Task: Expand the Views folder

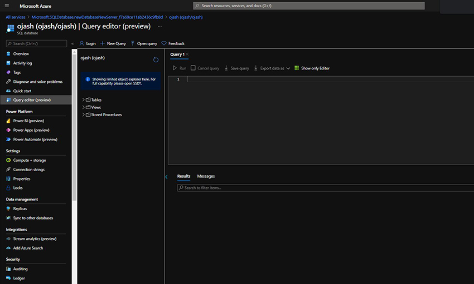Action: 84,107
